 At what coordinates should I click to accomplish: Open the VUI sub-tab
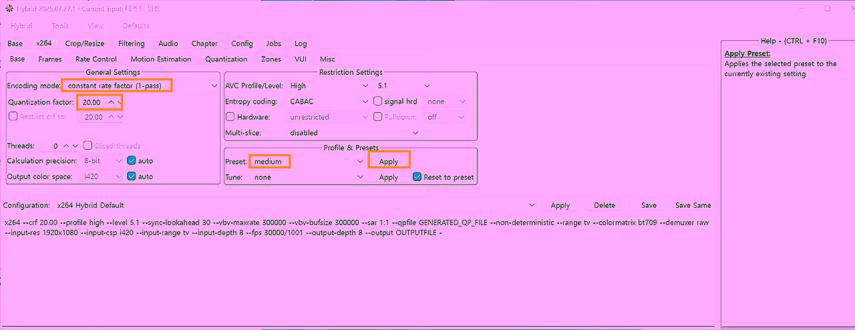(301, 59)
